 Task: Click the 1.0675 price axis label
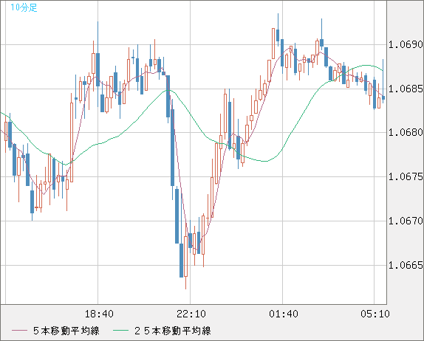click(x=406, y=176)
